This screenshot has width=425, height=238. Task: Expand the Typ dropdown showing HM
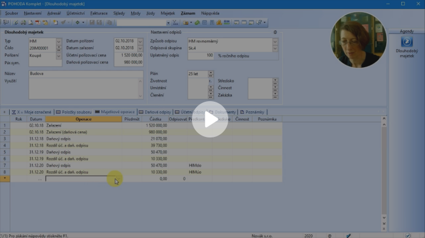[58, 41]
